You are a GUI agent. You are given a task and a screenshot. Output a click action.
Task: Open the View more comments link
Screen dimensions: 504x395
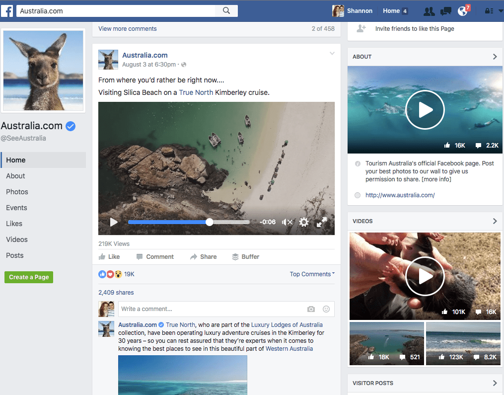pyautogui.click(x=127, y=29)
